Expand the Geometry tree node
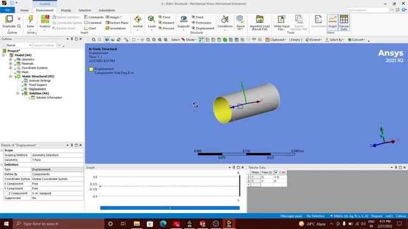This screenshot has width=408, height=229. (x=11, y=59)
